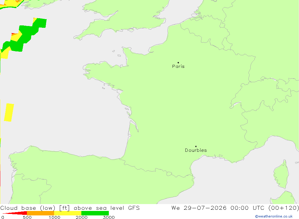Click the Paris city label
Image resolution: width=299 pixels, height=219 pixels.
pos(178,66)
